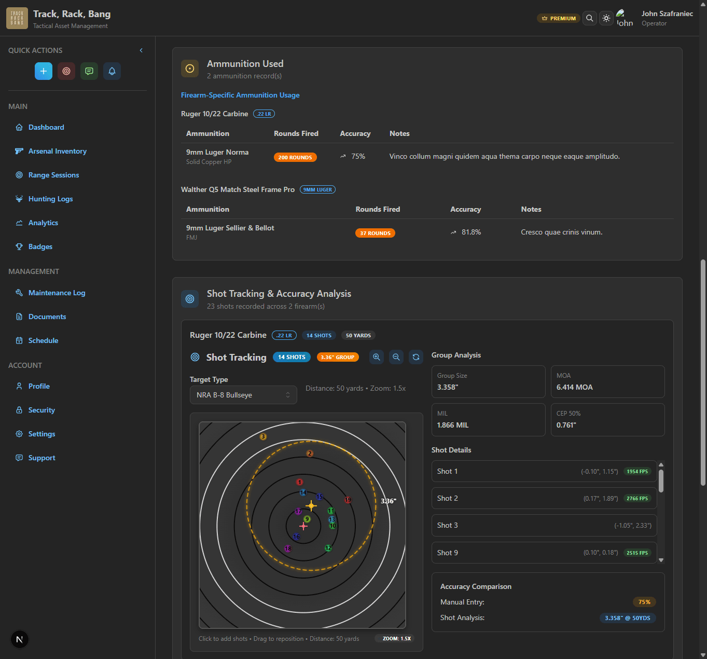
Task: Collapse the sidebar with the chevron arrow
Action: pos(141,50)
